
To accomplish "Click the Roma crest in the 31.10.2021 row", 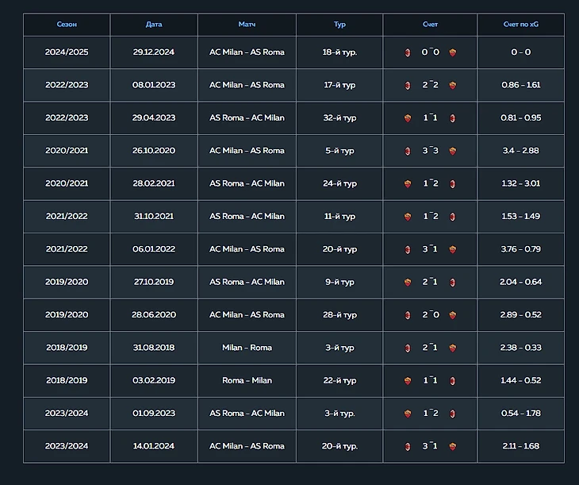I will [408, 217].
